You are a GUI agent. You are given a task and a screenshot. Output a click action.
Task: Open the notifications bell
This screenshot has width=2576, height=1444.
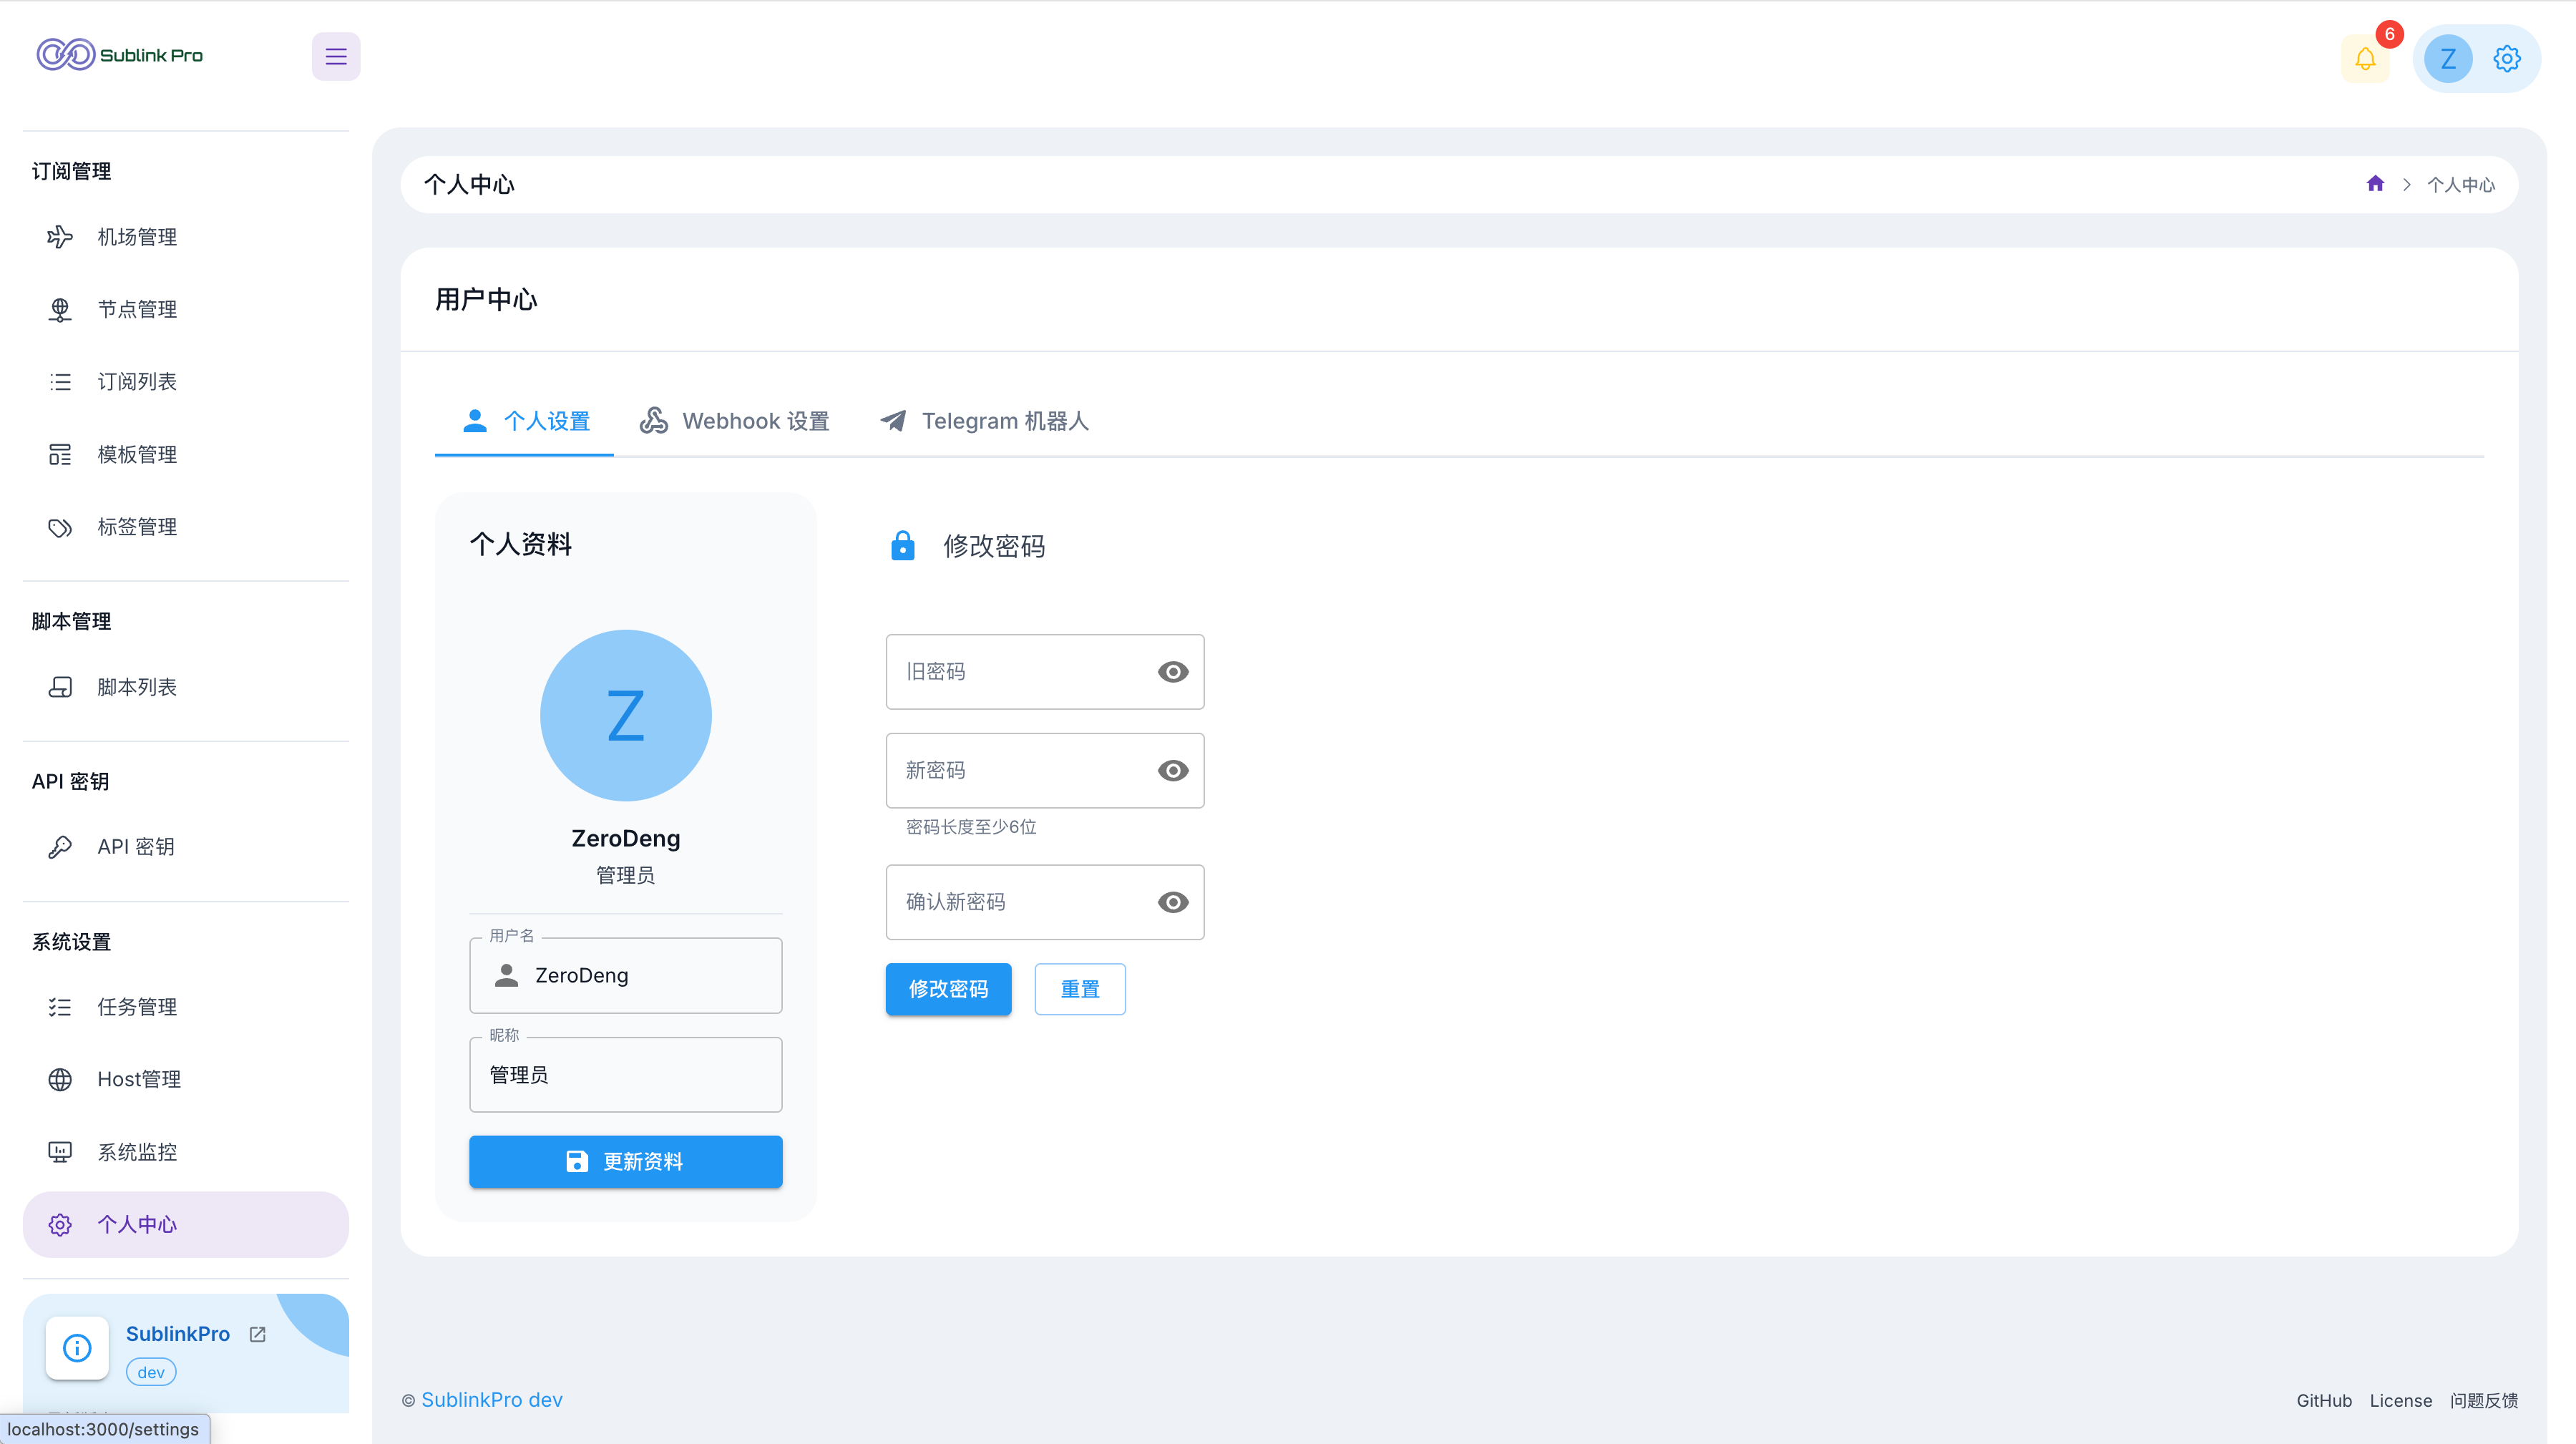pos(2365,59)
